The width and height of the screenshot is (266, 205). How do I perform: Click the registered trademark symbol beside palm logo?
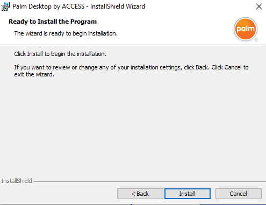[x=256, y=40]
